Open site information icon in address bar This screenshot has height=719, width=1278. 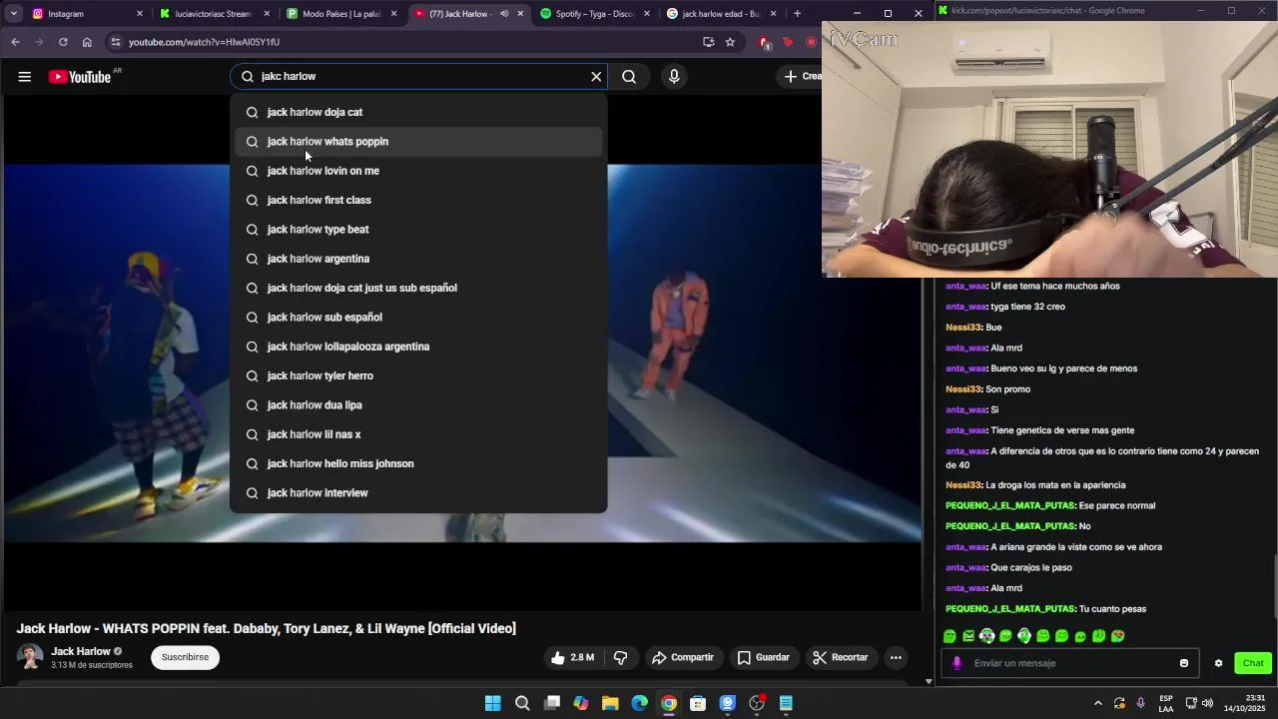pos(116,42)
